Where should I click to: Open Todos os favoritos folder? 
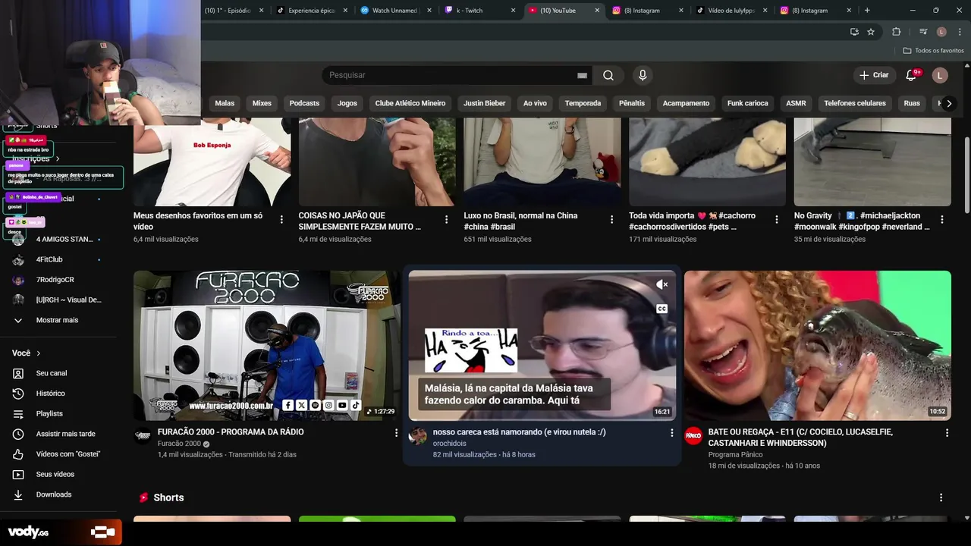934,51
